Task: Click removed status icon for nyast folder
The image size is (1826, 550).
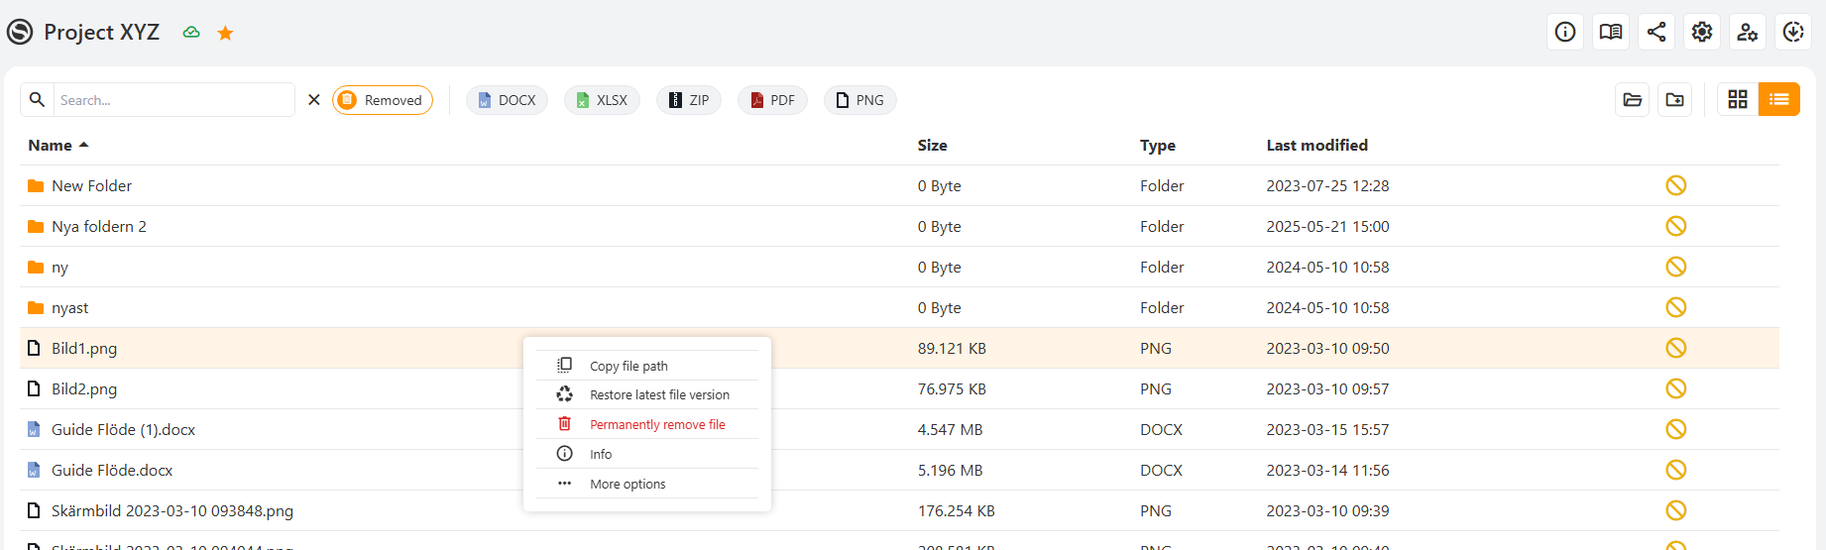Action: tap(1676, 307)
